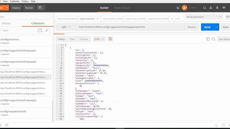This screenshot has width=230, height=129.
Task: Toggle line wrap icon
Action: click(110, 39)
